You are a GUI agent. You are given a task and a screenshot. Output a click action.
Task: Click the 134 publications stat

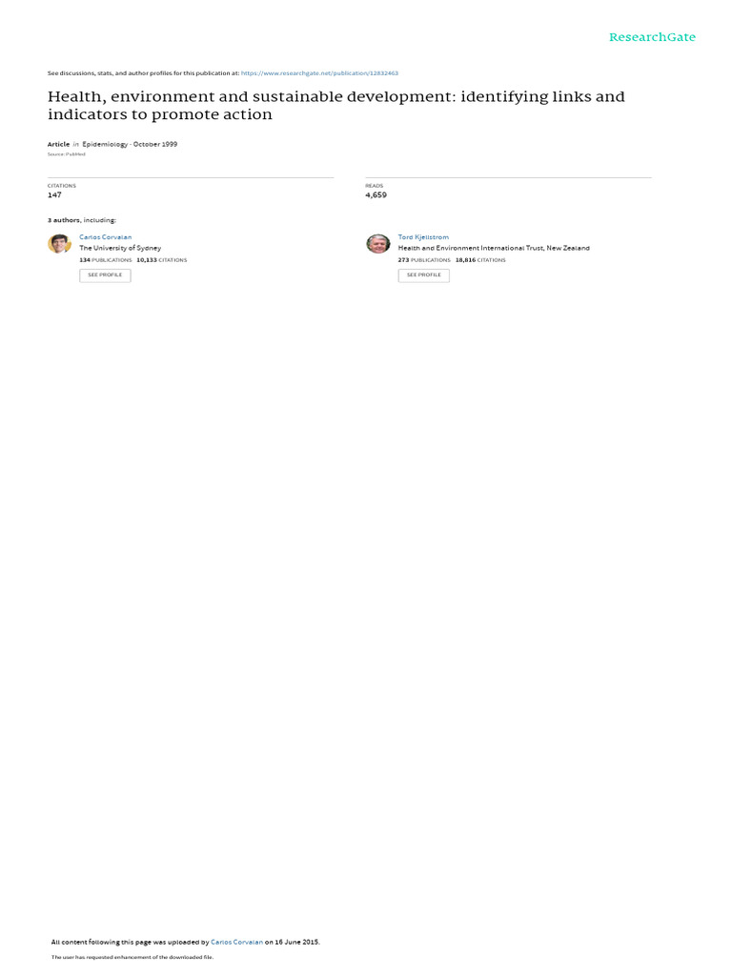click(x=105, y=260)
